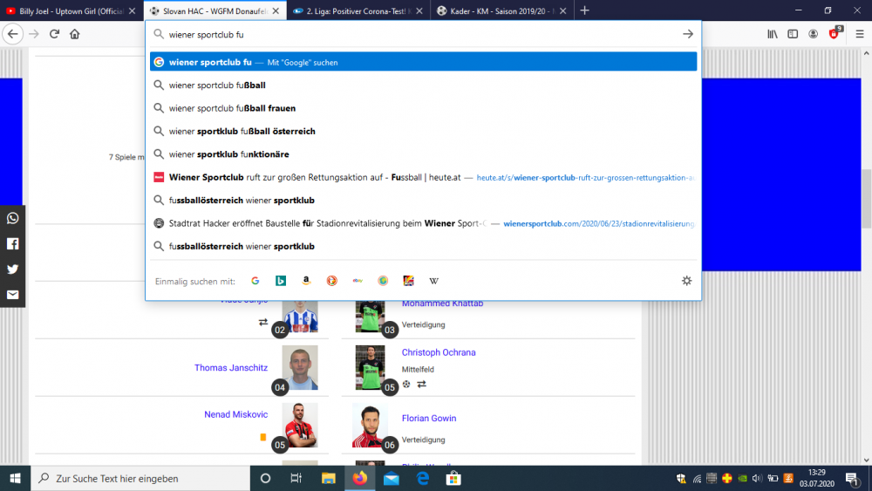Click the taskbar clock showing 13:29
872x491 pixels.
tap(817, 478)
